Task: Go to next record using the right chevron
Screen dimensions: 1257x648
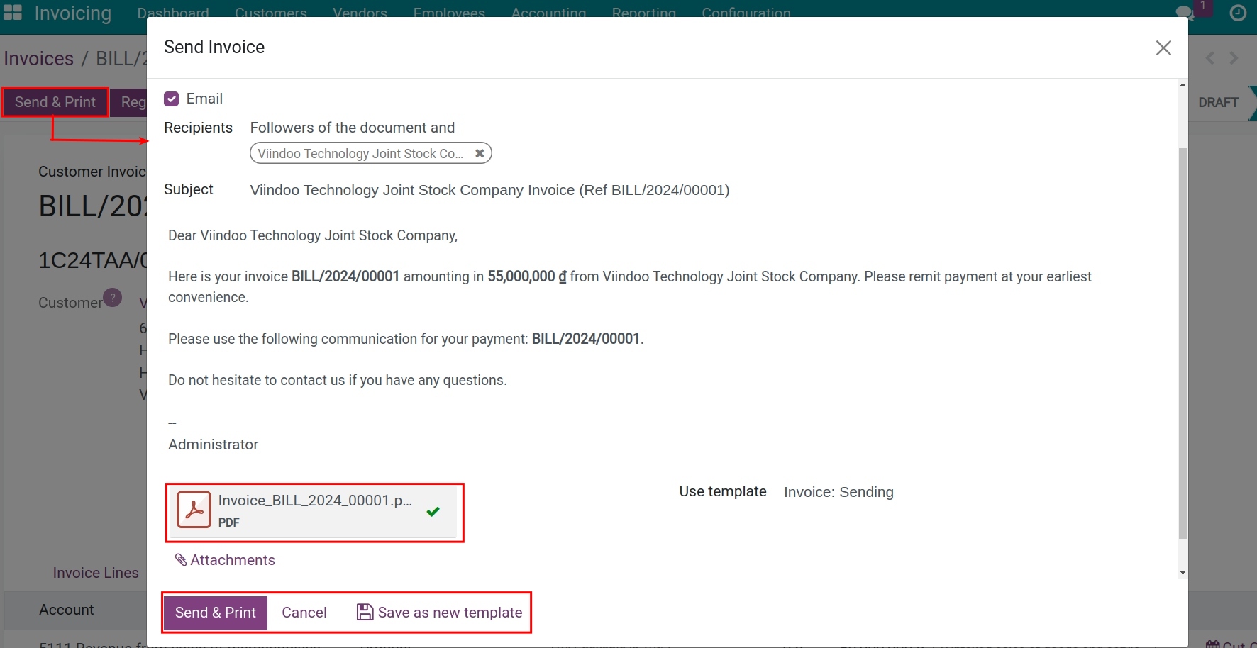Action: 1234,58
